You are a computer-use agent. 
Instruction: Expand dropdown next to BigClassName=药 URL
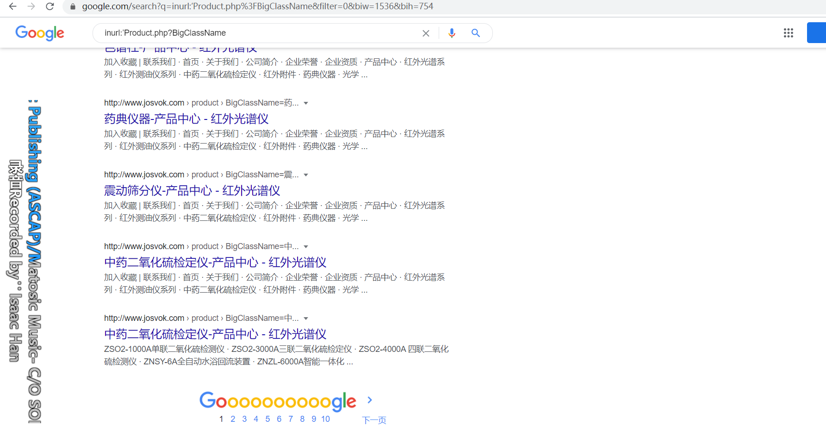306,103
